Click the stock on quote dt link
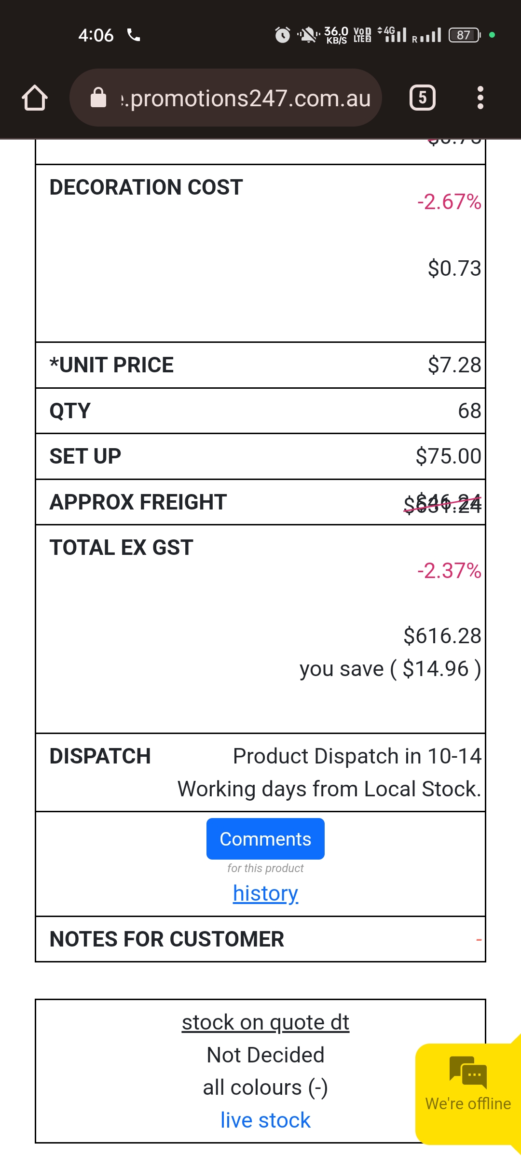The height and width of the screenshot is (1159, 521). pos(265,1022)
